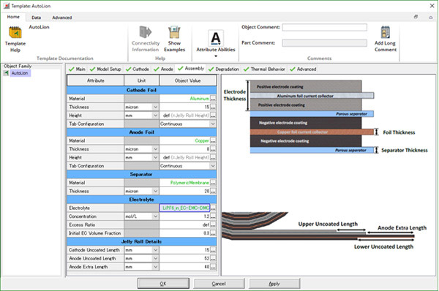Click the Cathode Foil Thickness value 15
Image resolution: width=439 pixels, height=291 pixels.
(x=185, y=107)
